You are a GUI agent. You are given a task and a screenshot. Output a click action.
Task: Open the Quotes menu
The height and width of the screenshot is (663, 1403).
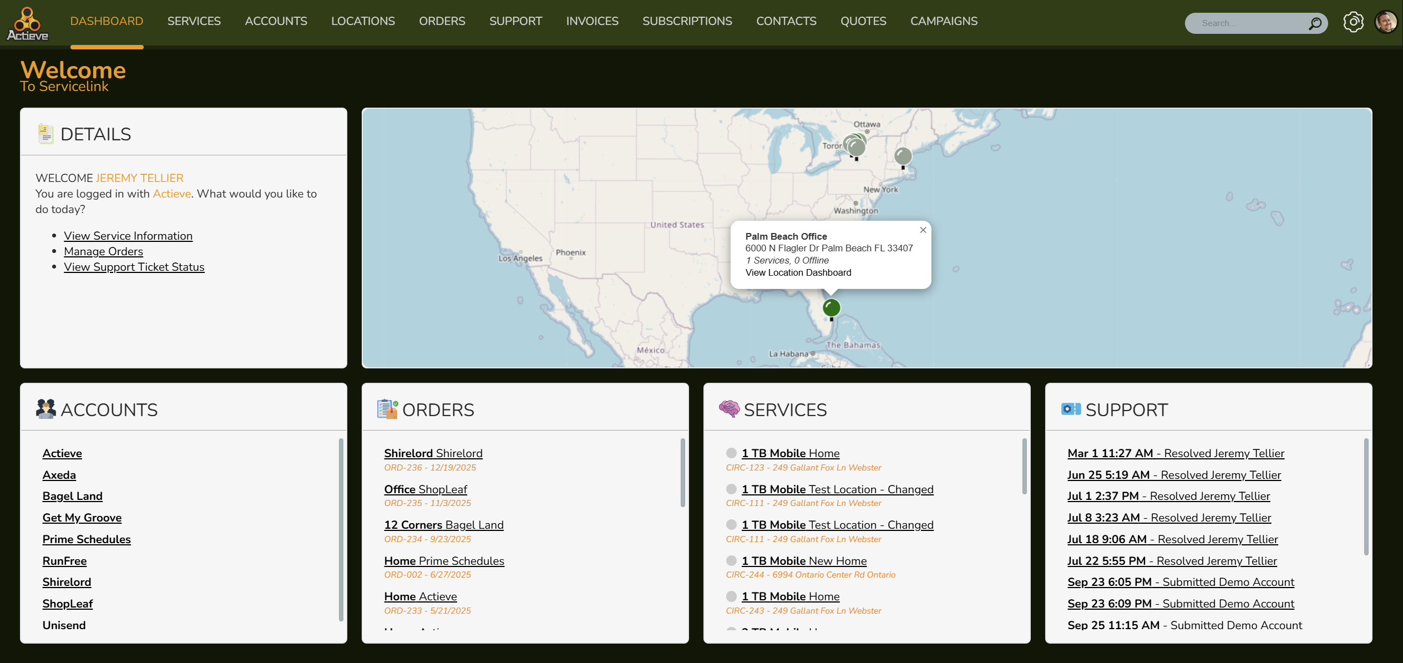863,21
